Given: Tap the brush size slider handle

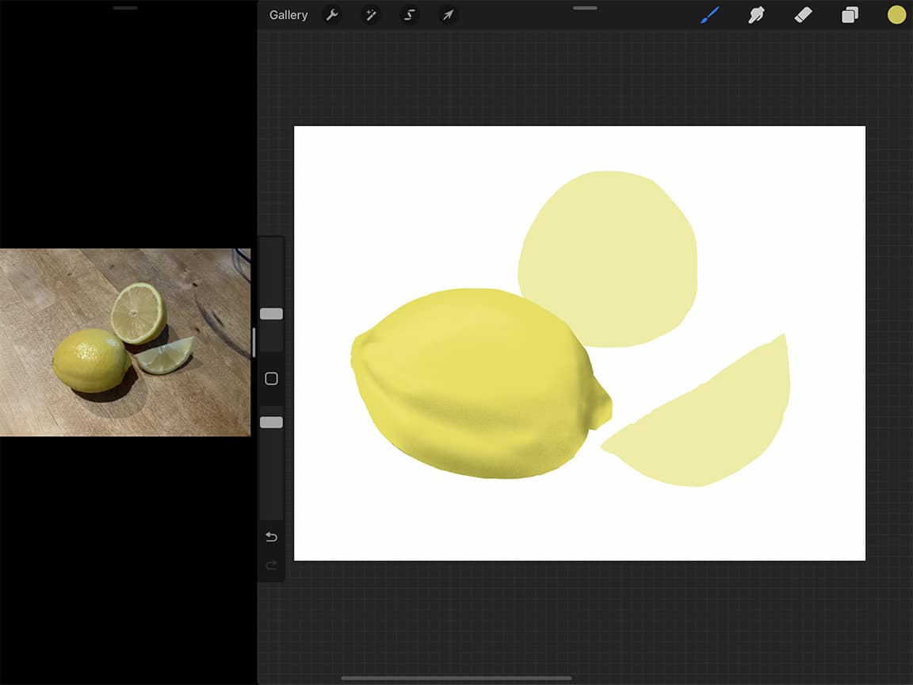Looking at the screenshot, I should coord(271,313).
